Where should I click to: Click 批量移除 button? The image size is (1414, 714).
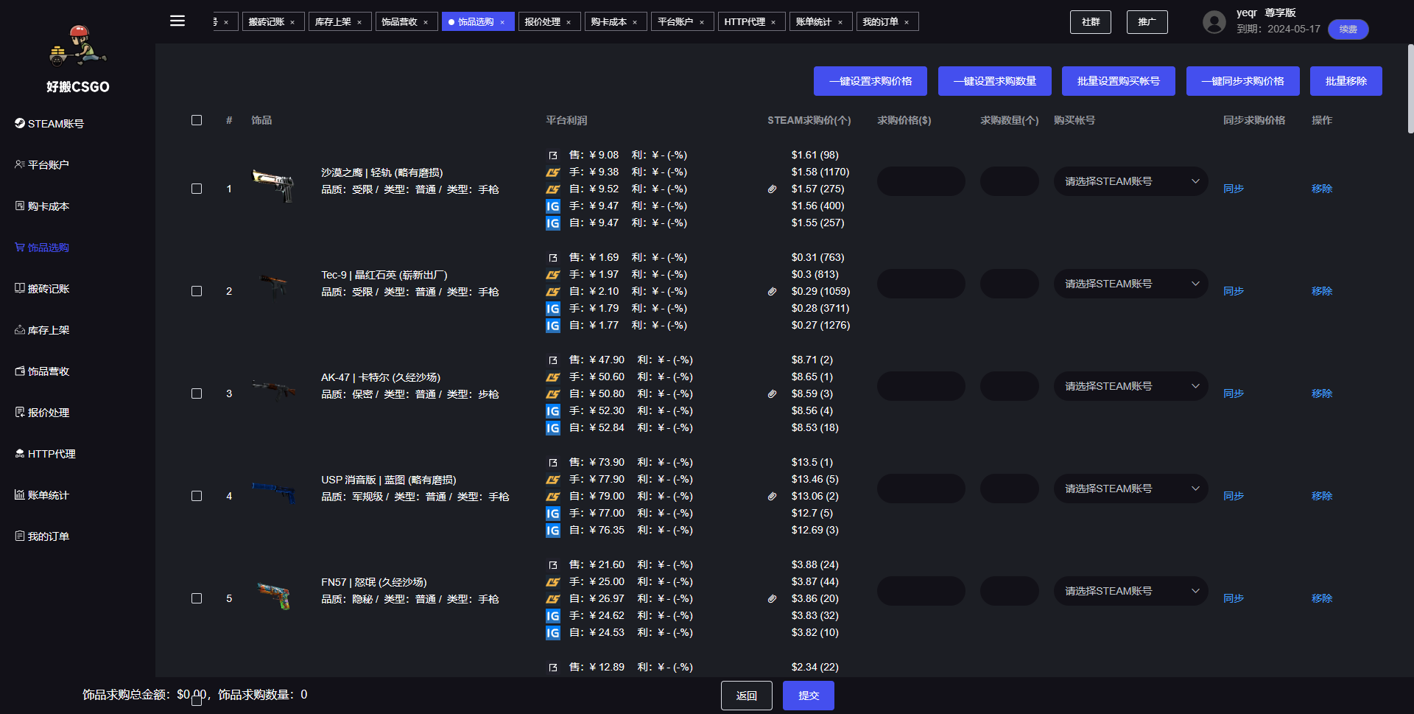1346,81
